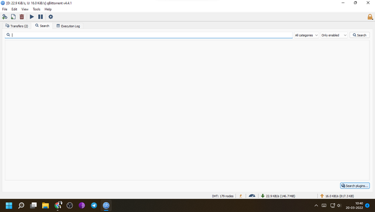This screenshot has height=212, width=375.
Task: Click the volume speaker tray icon
Action: tap(339, 206)
